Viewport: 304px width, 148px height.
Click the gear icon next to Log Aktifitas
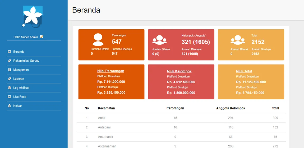tap(9, 88)
